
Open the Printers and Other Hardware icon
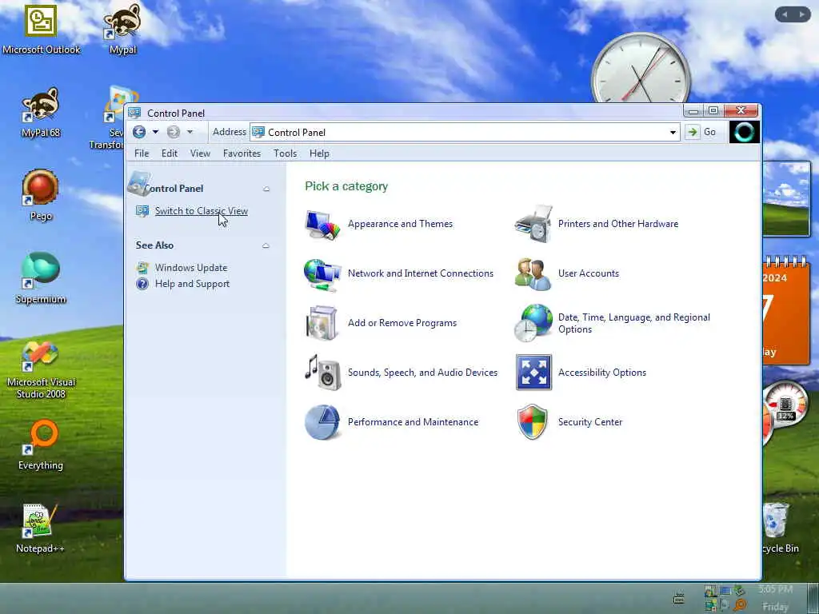tap(533, 224)
